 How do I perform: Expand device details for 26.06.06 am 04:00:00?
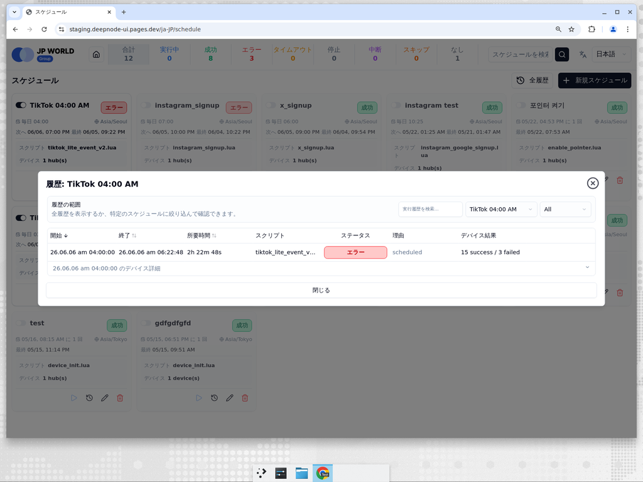point(321,268)
